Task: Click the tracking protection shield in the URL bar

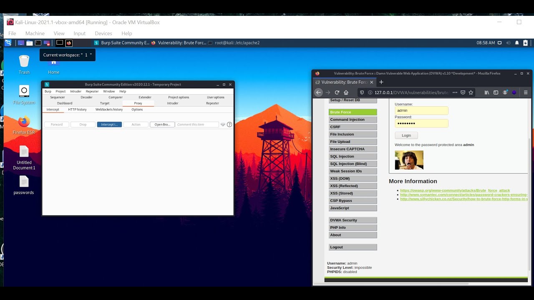Action: pyautogui.click(x=362, y=92)
